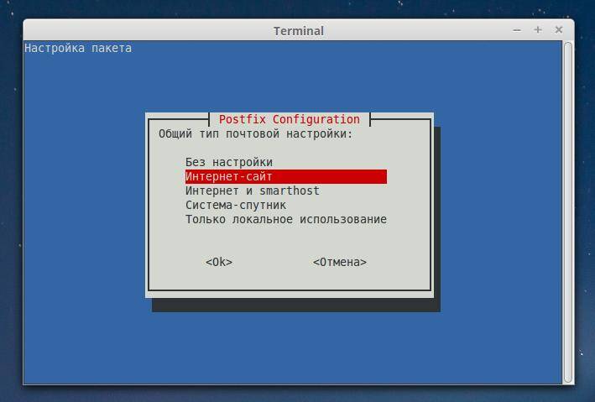The image size is (595, 402).
Task: Choose the highlighted "Интернет-сайт" entry
Action: coord(286,176)
